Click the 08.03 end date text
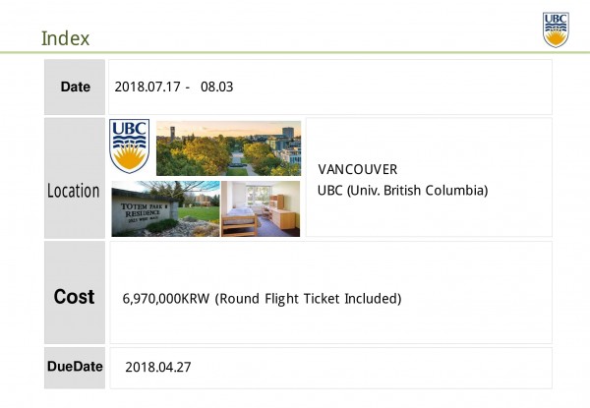This screenshot has height=408, width=590. [x=216, y=87]
